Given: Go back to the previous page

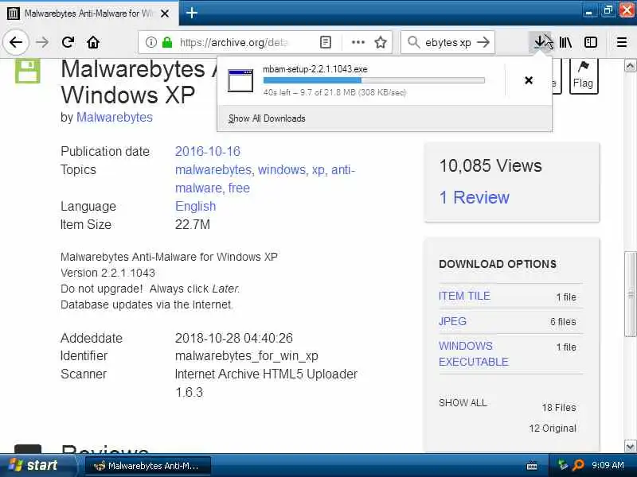Looking at the screenshot, I should [x=15, y=42].
